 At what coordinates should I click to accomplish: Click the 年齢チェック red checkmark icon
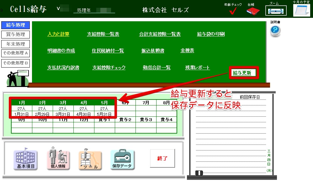(x=232, y=11)
